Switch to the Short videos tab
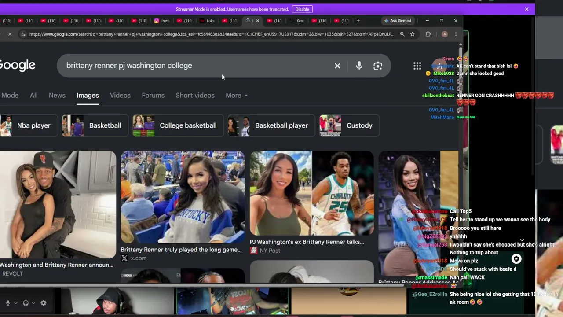 point(195,95)
